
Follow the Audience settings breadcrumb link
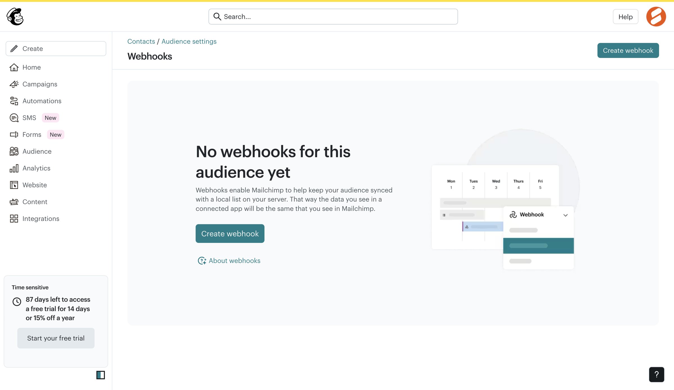[189, 41]
